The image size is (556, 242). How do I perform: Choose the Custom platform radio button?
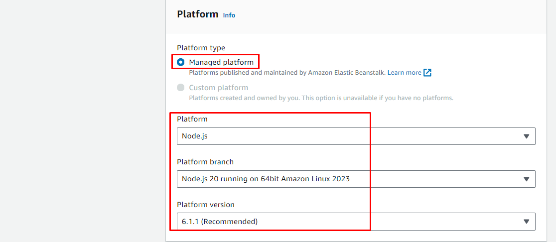(x=181, y=88)
